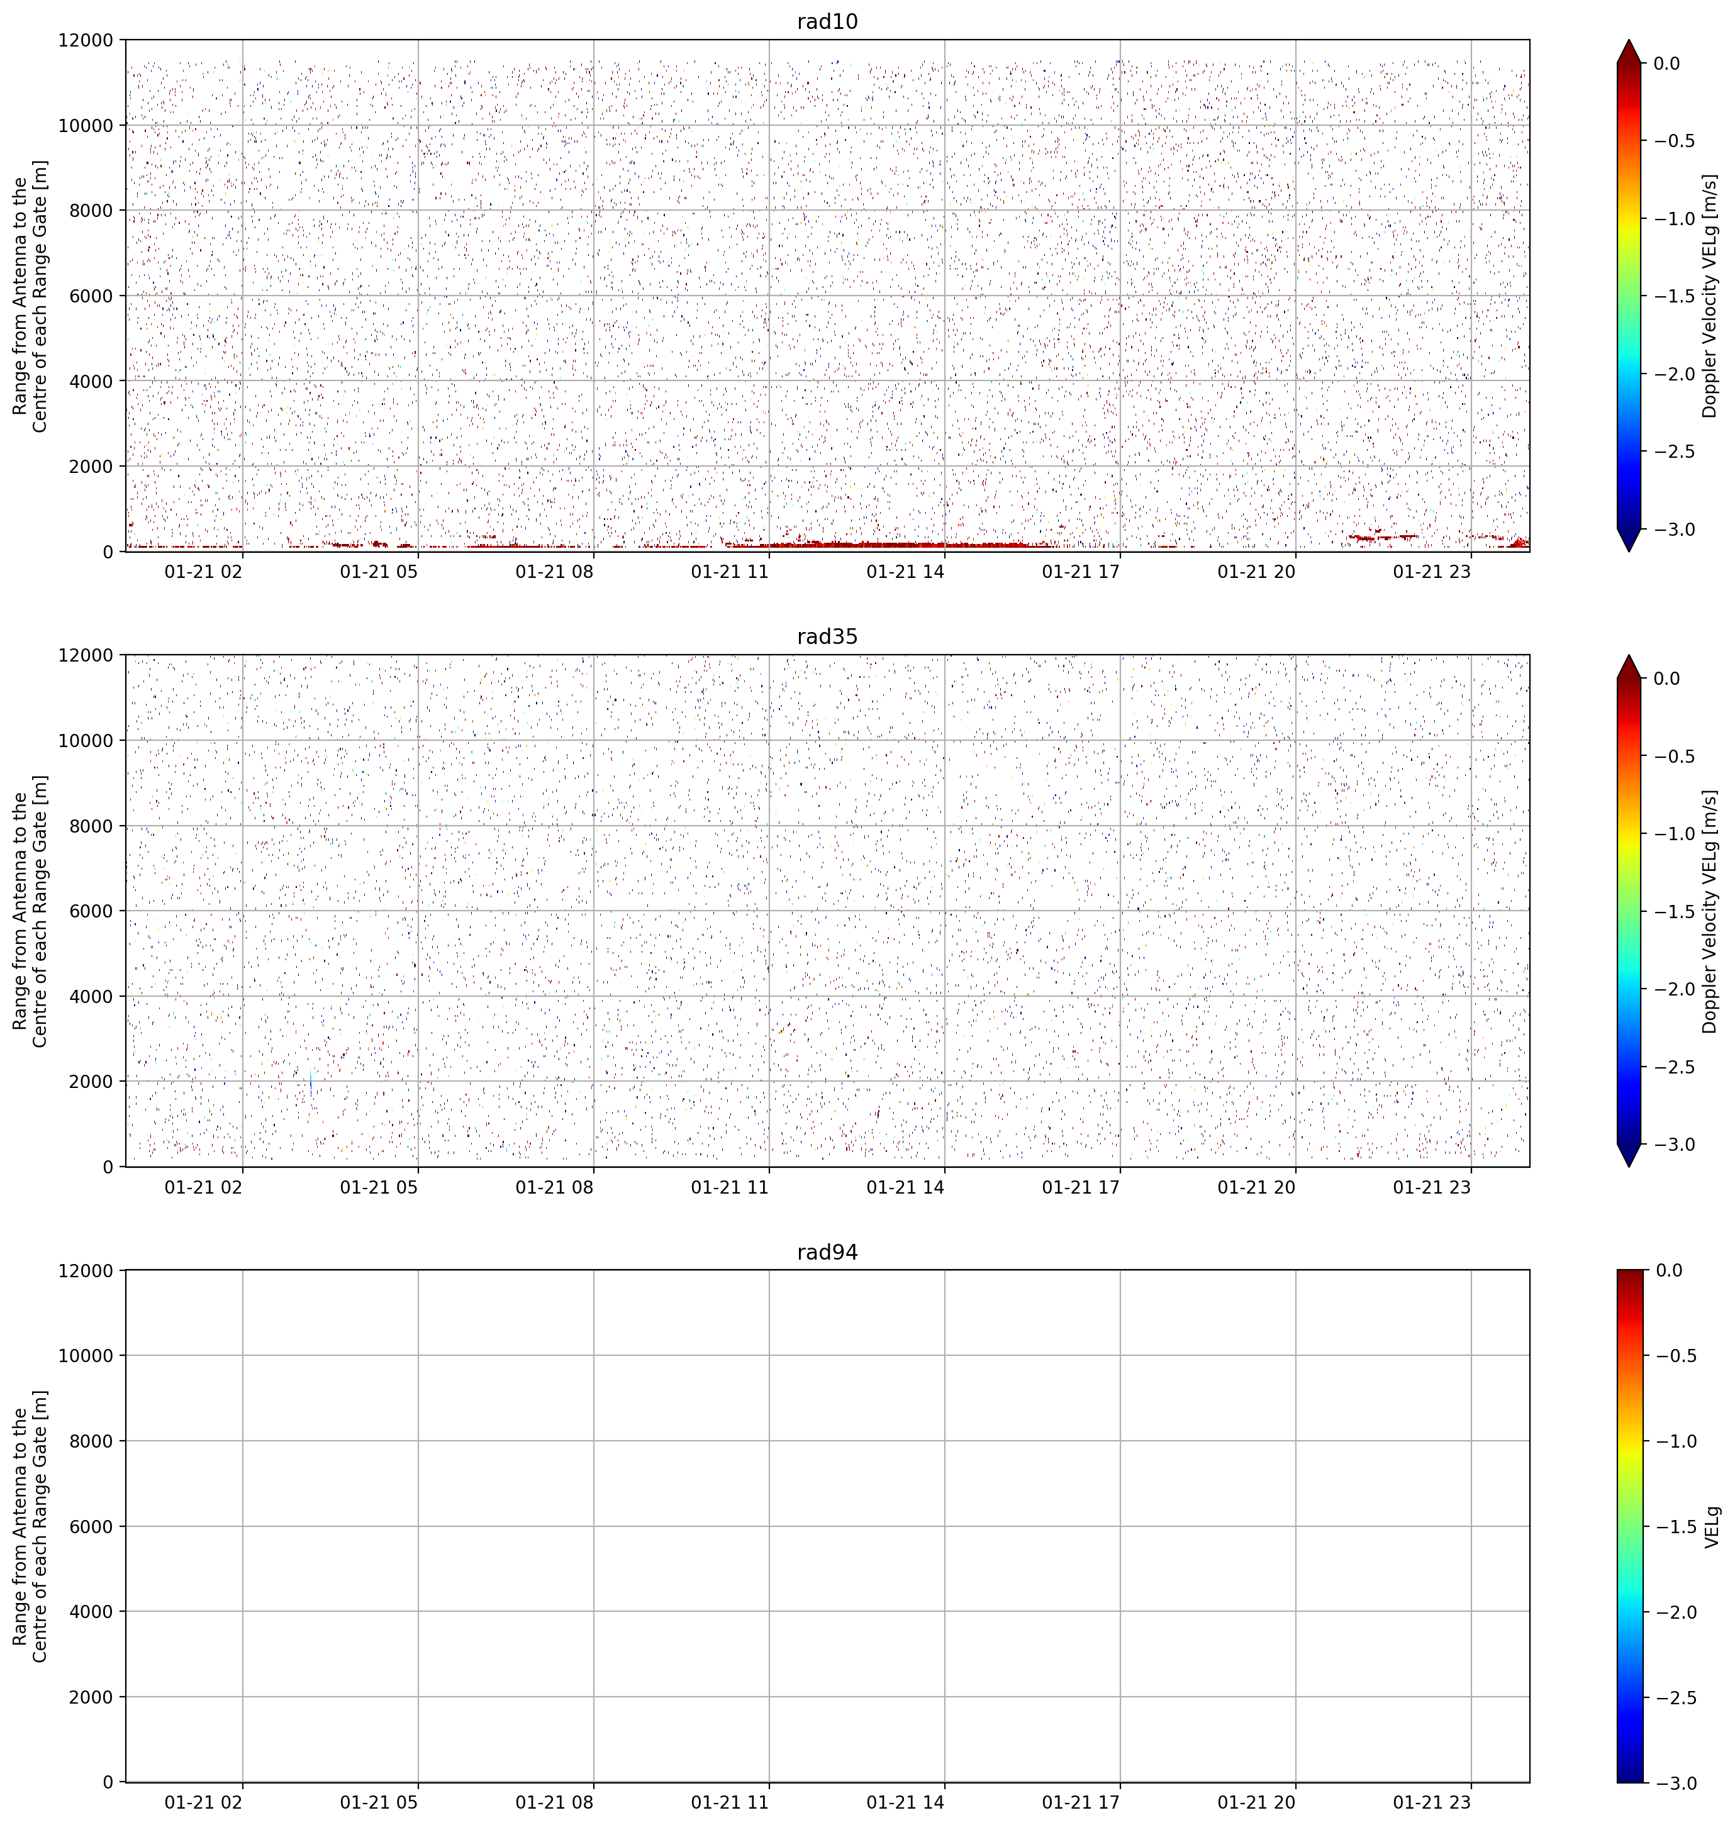Viewport: 1735px width, 1825px height.
Task: Click the rad94 y-axis label text
Action: tap(30, 1526)
